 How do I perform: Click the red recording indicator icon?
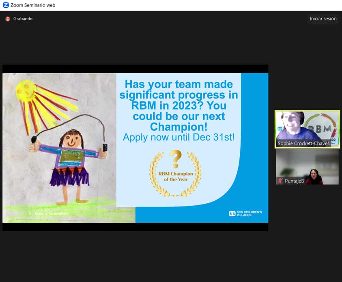coord(7,19)
